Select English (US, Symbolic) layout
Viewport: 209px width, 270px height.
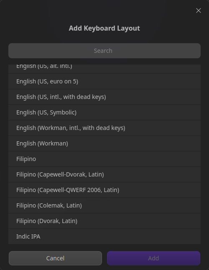click(104, 112)
